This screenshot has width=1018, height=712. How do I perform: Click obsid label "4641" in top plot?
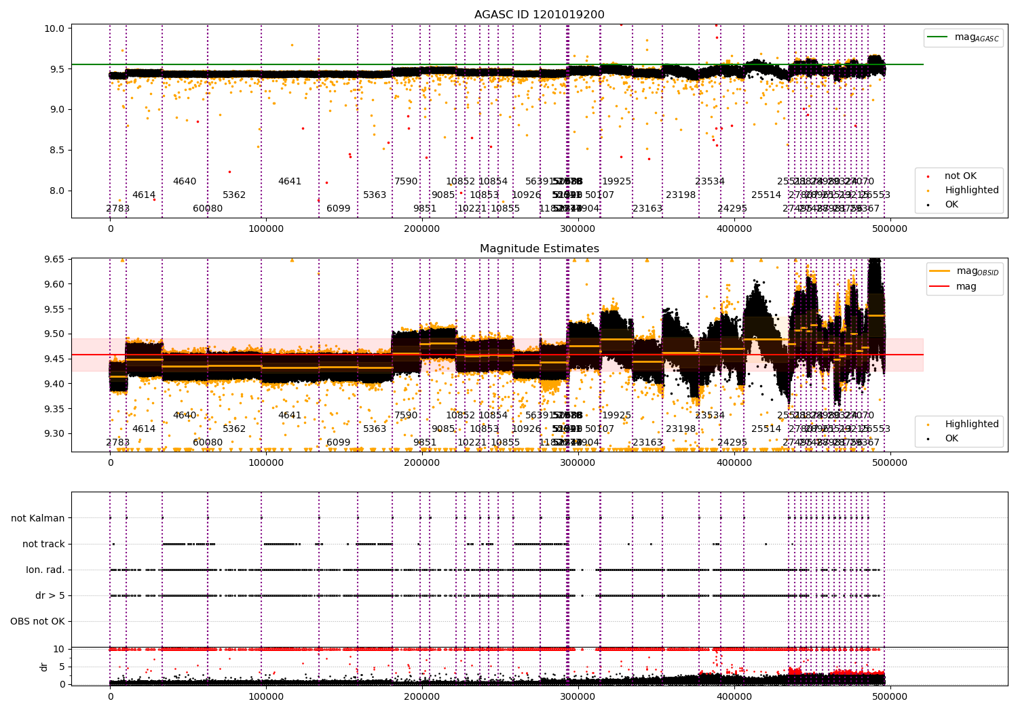290,182
